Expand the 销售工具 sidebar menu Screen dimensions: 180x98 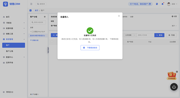click(x=14, y=34)
